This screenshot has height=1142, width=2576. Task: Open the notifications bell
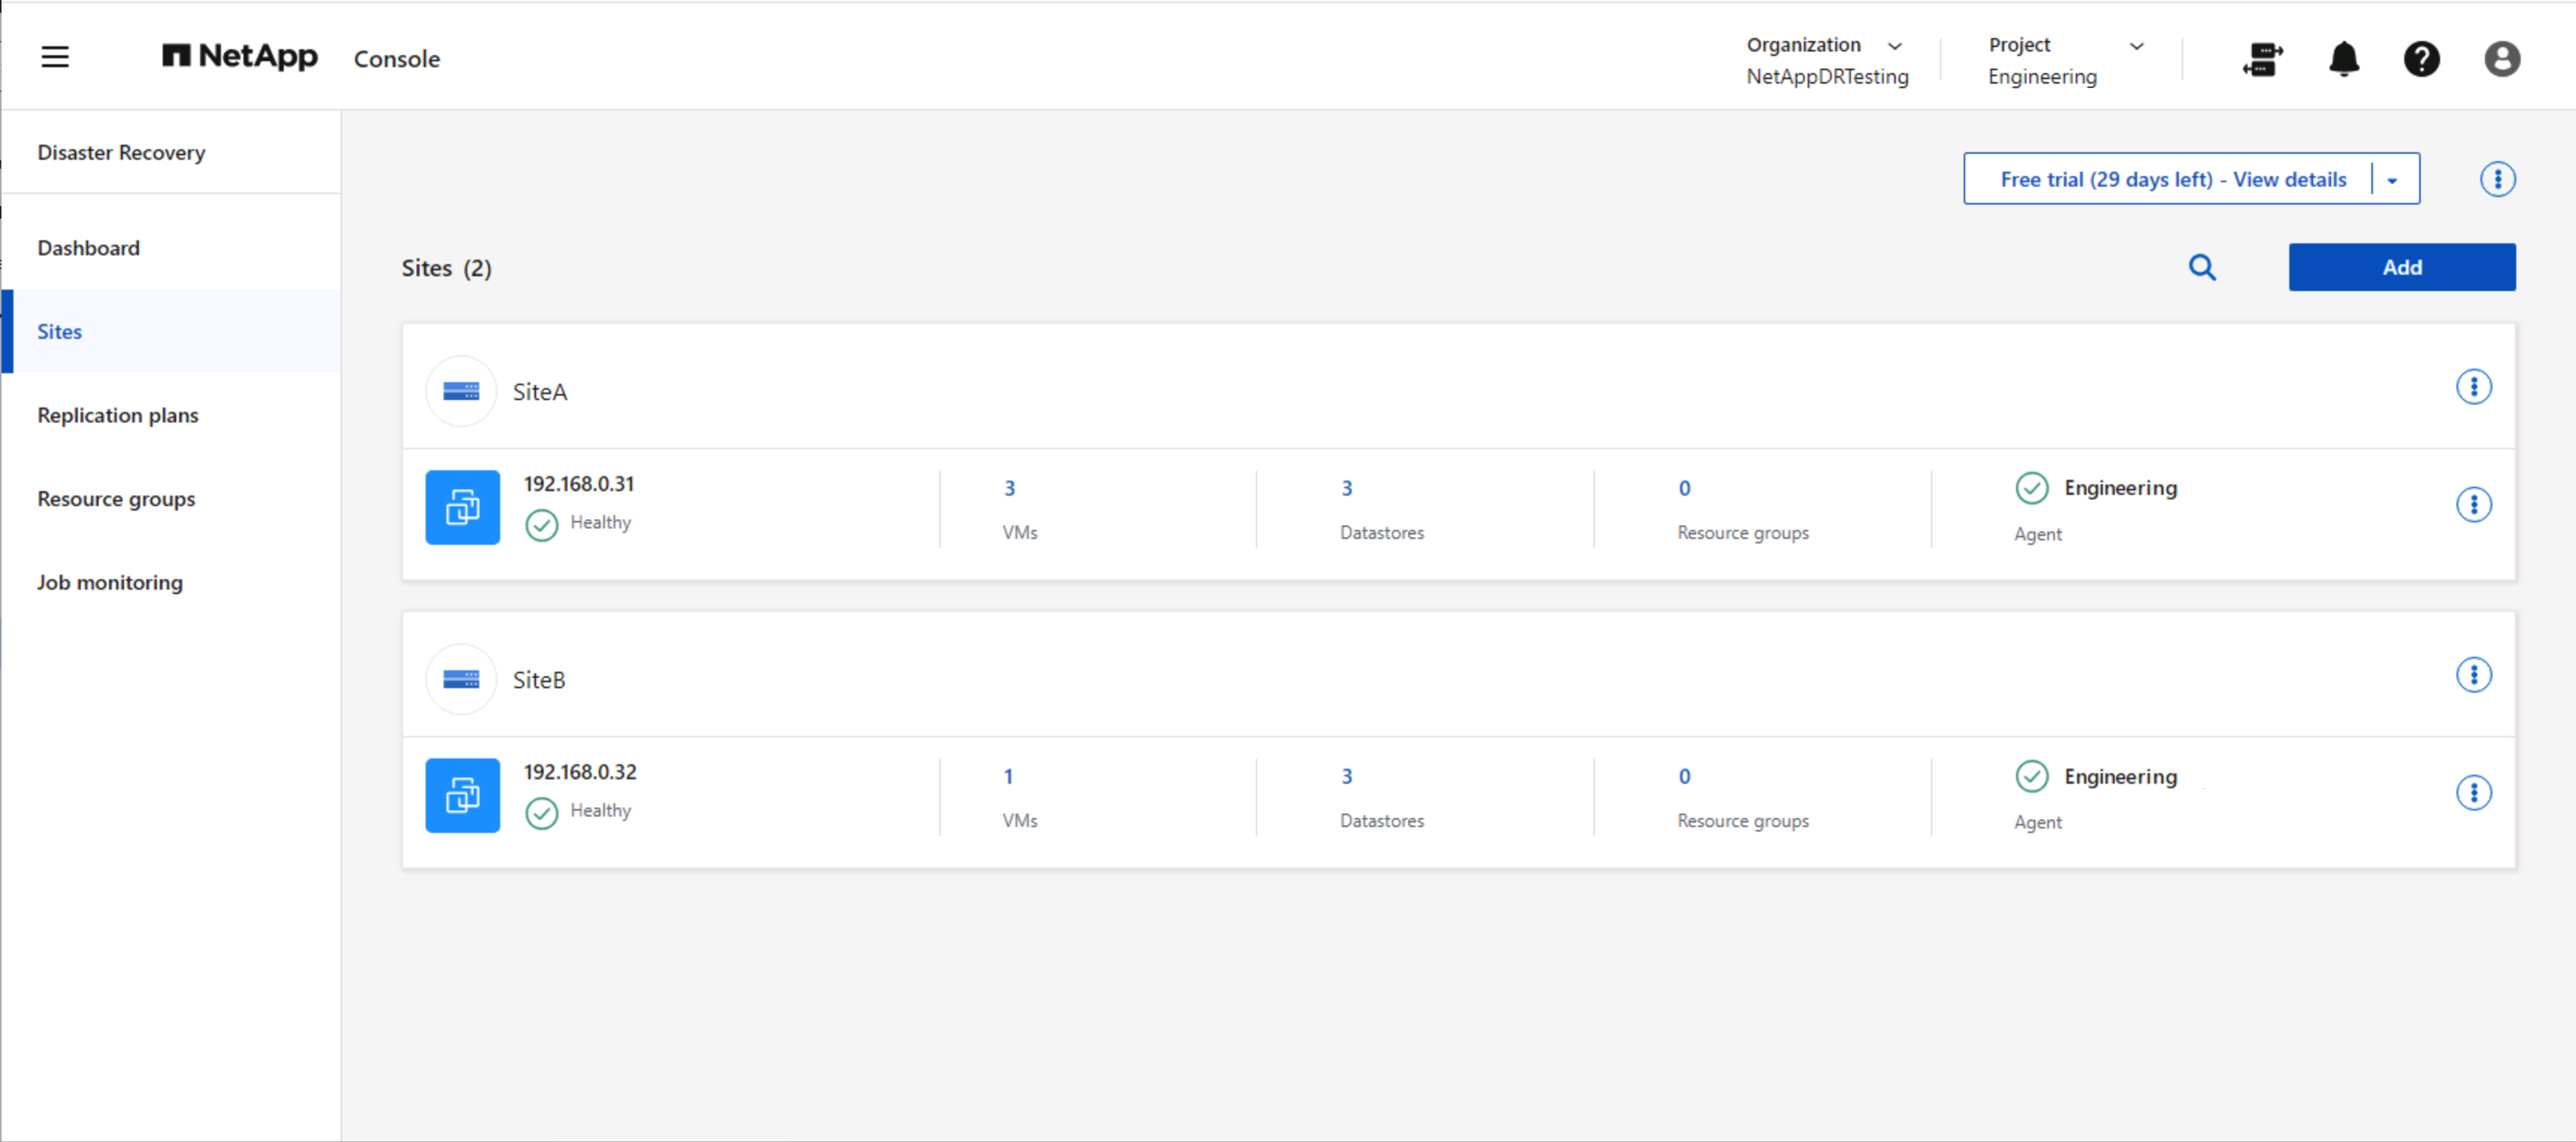(2343, 60)
